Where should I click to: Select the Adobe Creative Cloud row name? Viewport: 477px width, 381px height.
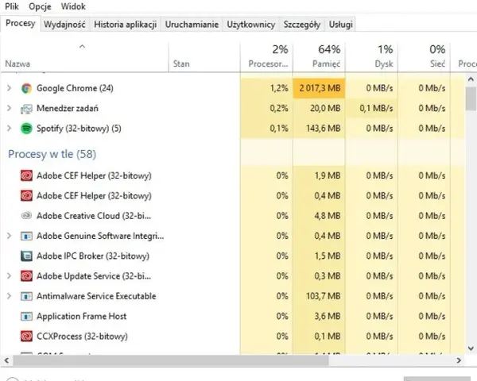[x=94, y=216]
